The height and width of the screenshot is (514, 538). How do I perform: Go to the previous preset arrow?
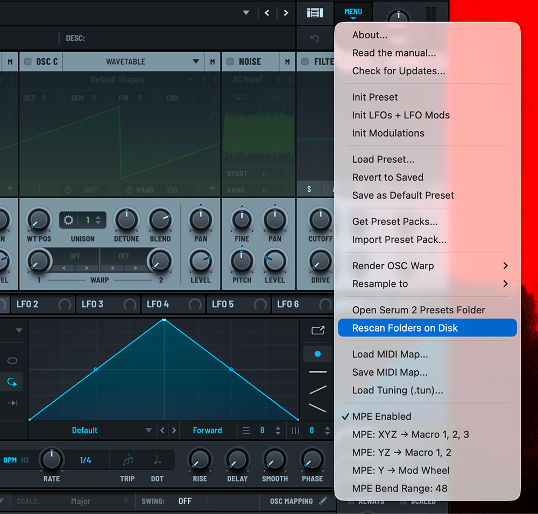(267, 13)
